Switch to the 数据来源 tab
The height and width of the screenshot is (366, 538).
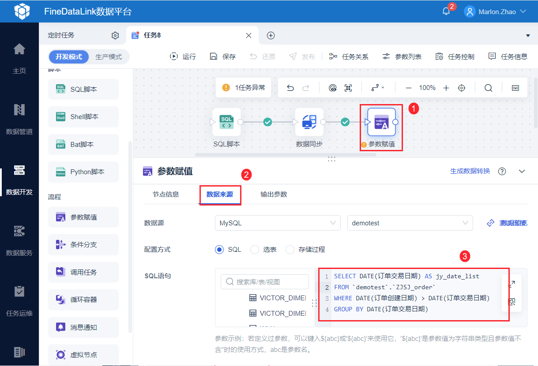tap(220, 194)
